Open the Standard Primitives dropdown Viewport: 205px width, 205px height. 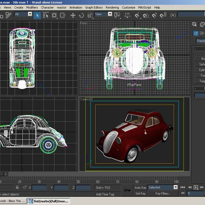coord(200,41)
